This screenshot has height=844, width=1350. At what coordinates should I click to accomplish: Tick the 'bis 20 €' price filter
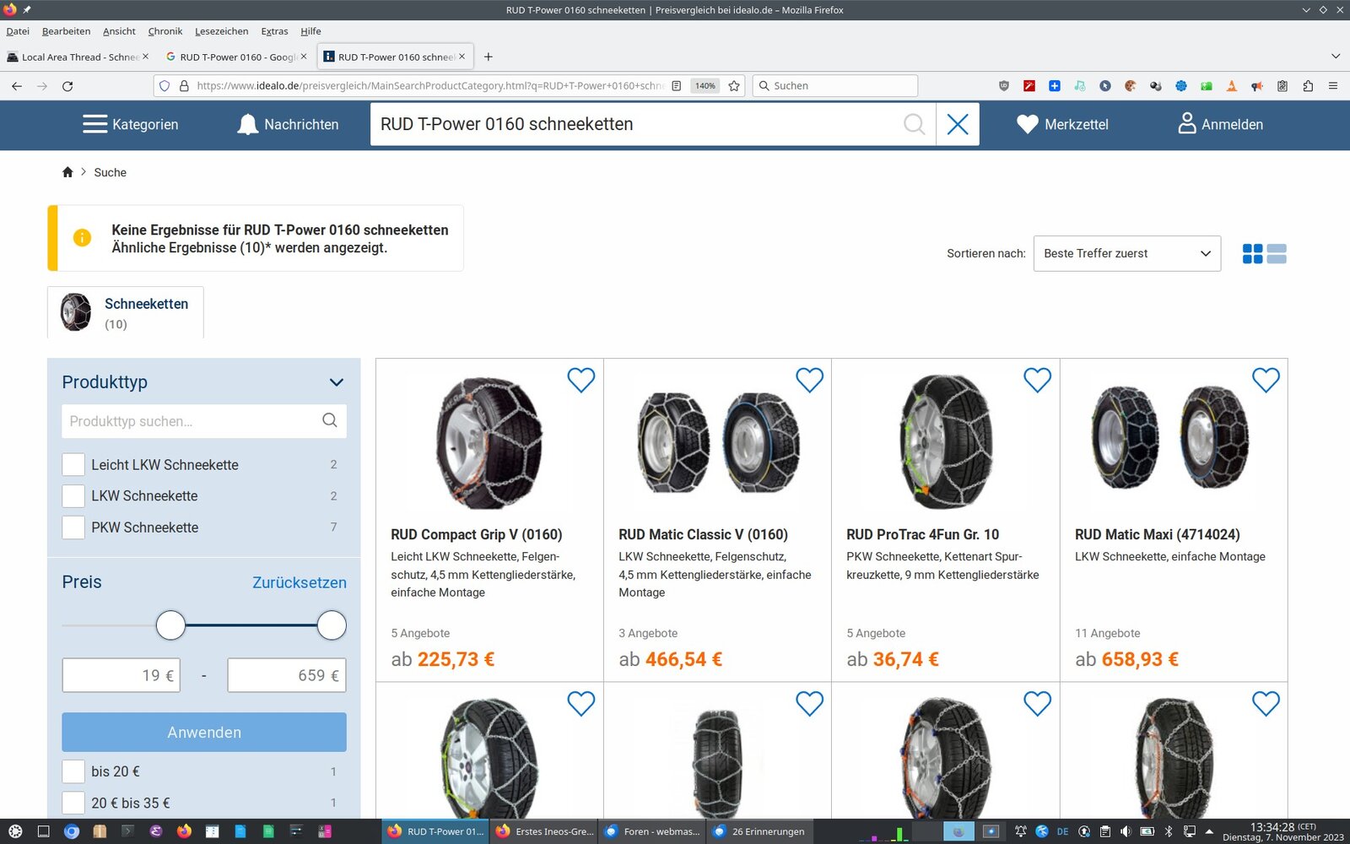click(x=73, y=771)
